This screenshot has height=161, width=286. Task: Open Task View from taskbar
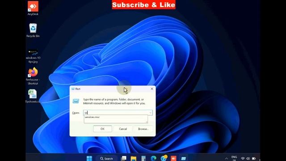click(123, 158)
